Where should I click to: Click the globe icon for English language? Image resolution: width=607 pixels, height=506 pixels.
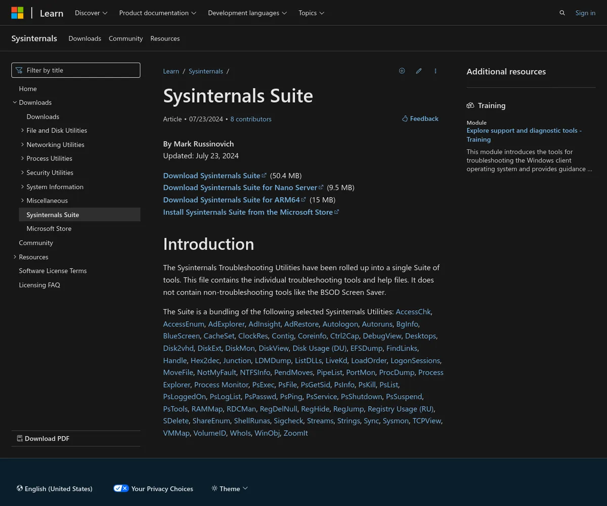click(20, 488)
